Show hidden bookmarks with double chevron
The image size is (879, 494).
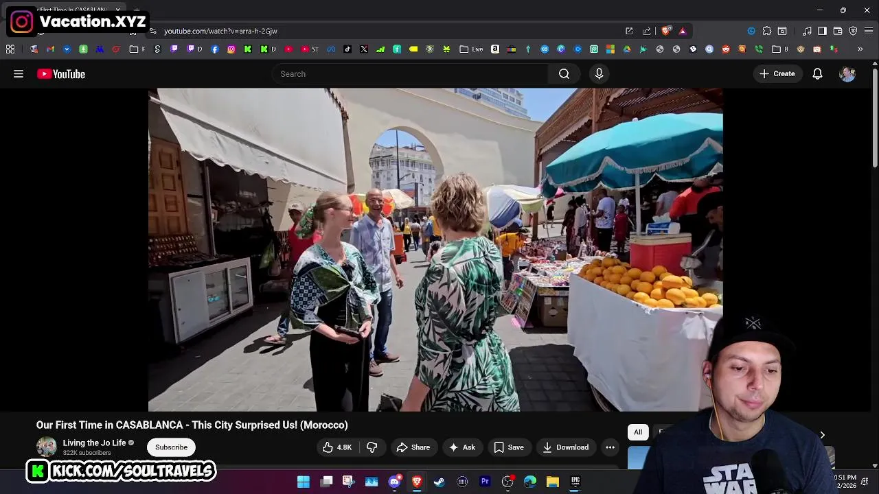pyautogui.click(x=860, y=49)
